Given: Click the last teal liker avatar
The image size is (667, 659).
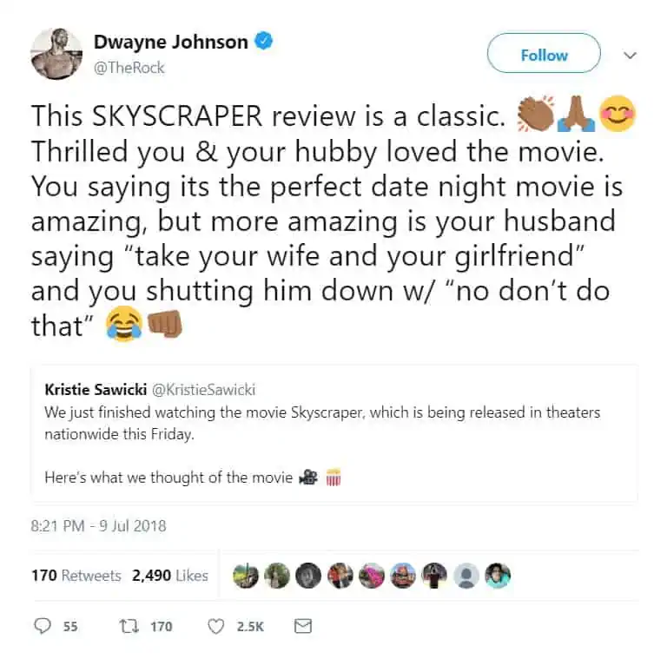Looking at the screenshot, I should coord(498,576).
